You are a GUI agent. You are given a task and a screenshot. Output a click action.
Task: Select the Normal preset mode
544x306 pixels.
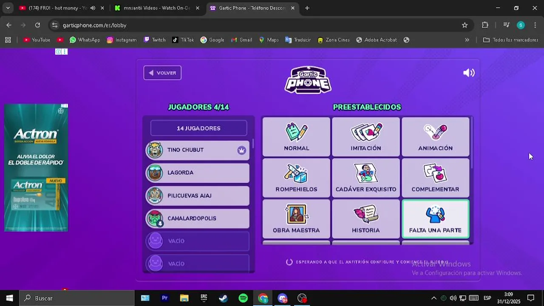[296, 137]
